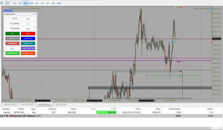This screenshot has height=130, width=223.
Task: Click the profit value 1.15 in blue
Action: (x=211, y=113)
